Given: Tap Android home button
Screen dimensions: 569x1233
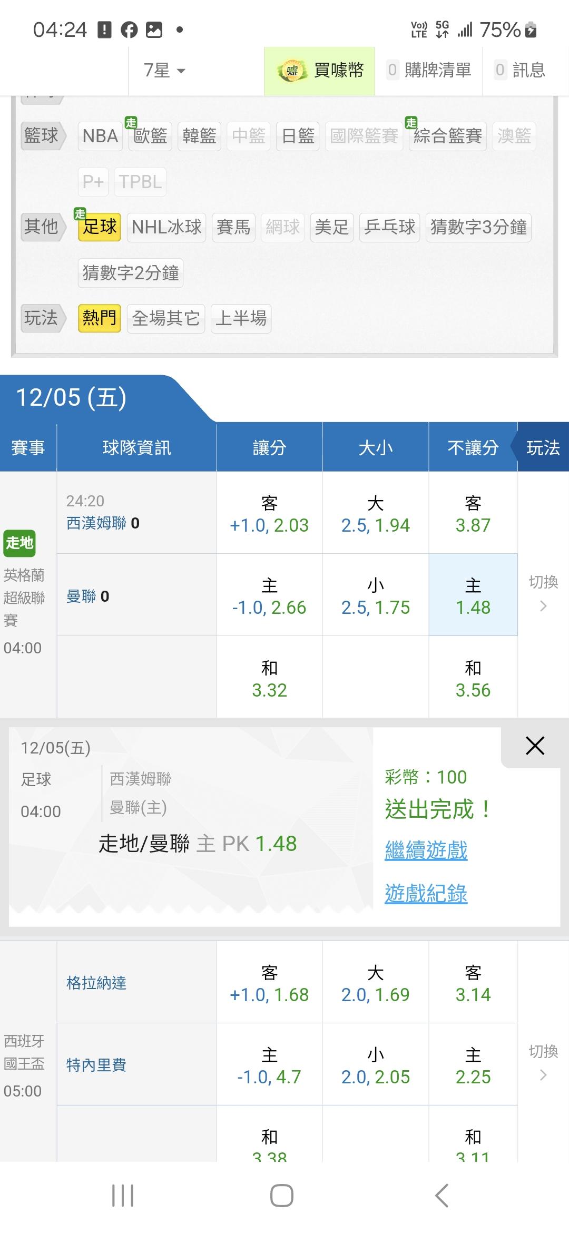Looking at the screenshot, I should click(x=282, y=1196).
